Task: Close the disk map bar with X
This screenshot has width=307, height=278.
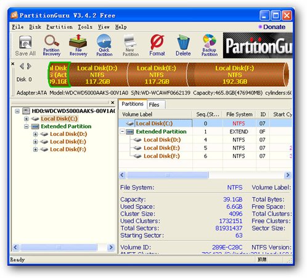Action: click(x=13, y=64)
